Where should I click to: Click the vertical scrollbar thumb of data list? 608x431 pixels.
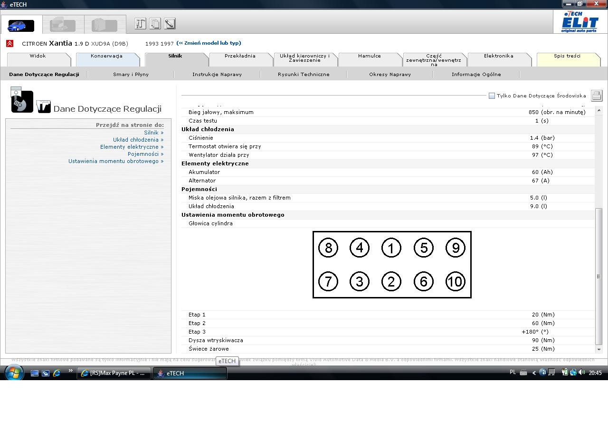click(598, 277)
